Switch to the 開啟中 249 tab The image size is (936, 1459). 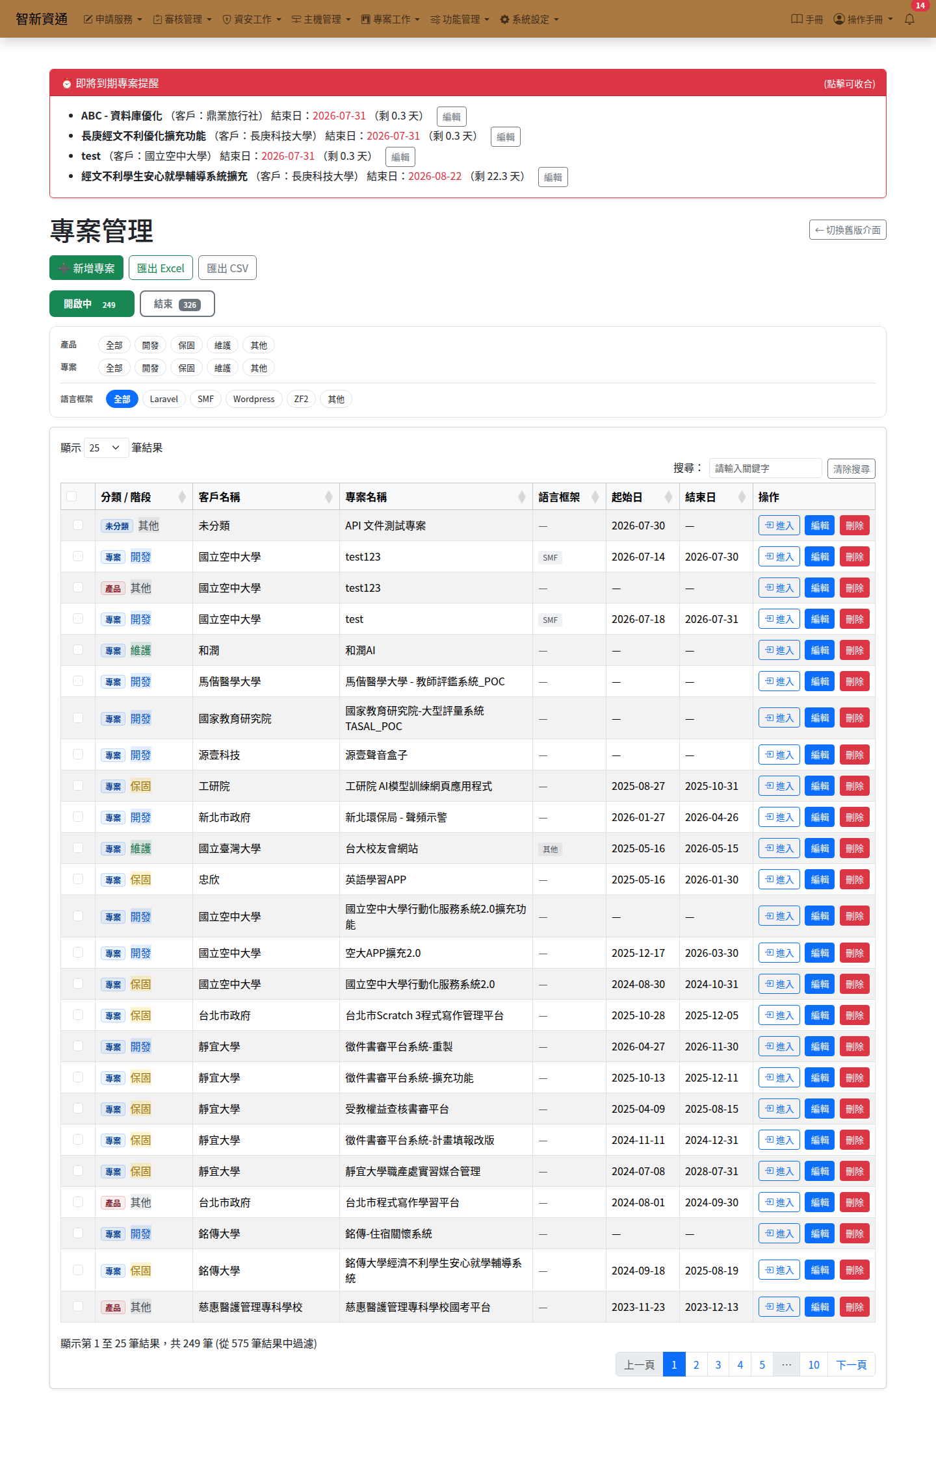coord(92,304)
